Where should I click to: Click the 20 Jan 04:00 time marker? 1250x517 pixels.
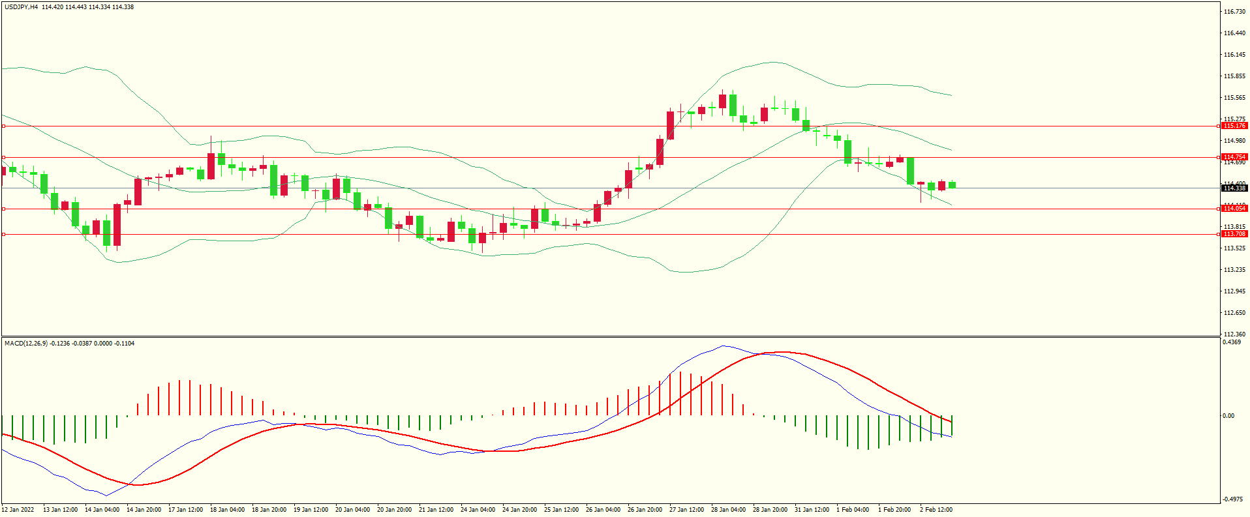click(x=352, y=510)
